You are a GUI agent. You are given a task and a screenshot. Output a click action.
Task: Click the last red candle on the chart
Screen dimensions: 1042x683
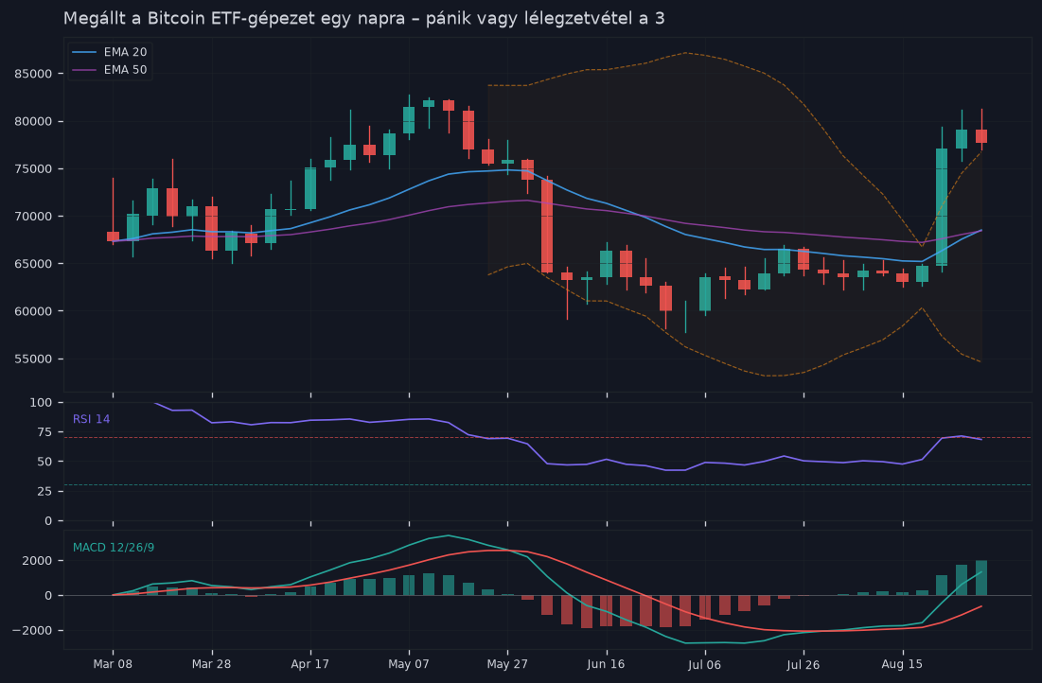tap(981, 136)
